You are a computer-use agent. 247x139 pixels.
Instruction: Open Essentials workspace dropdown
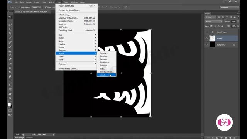point(229,7)
